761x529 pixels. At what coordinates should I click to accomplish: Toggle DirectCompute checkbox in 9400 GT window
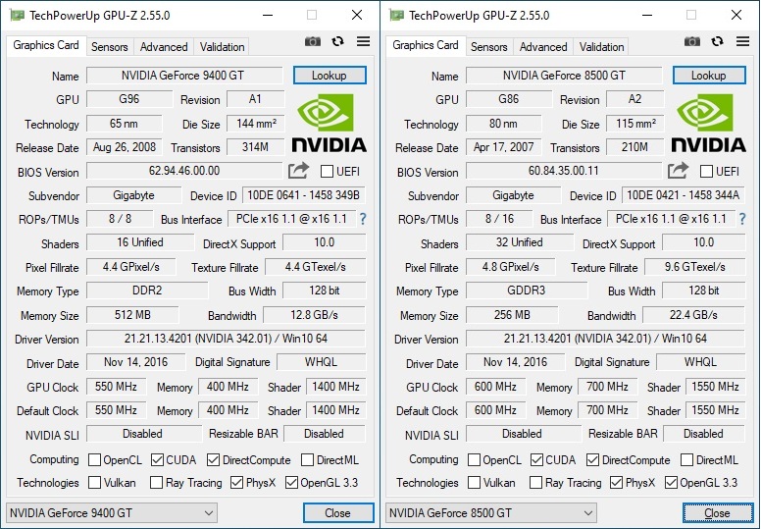tap(213, 459)
